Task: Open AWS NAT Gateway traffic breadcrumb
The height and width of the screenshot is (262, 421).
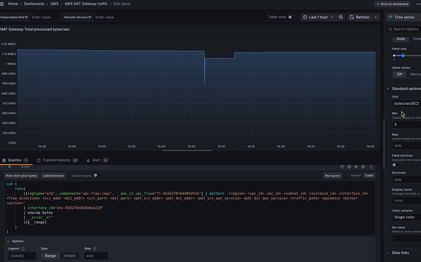Action: point(86,4)
